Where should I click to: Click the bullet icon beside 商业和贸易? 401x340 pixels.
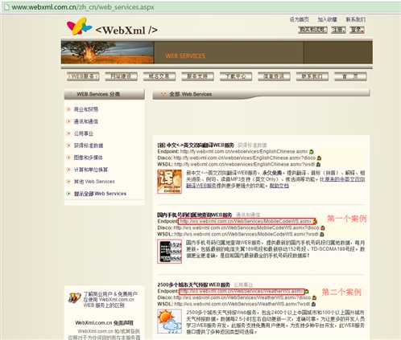pyautogui.click(x=68, y=109)
